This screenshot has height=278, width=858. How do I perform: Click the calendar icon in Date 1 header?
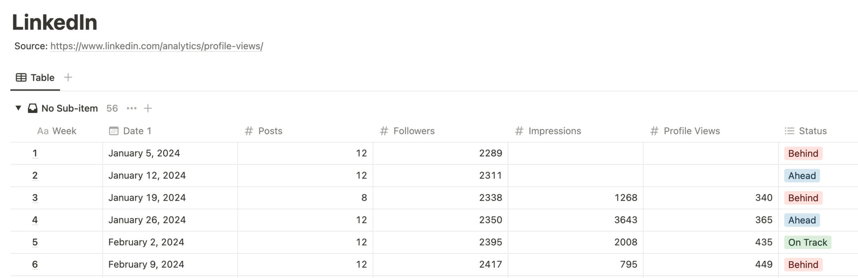tap(114, 131)
